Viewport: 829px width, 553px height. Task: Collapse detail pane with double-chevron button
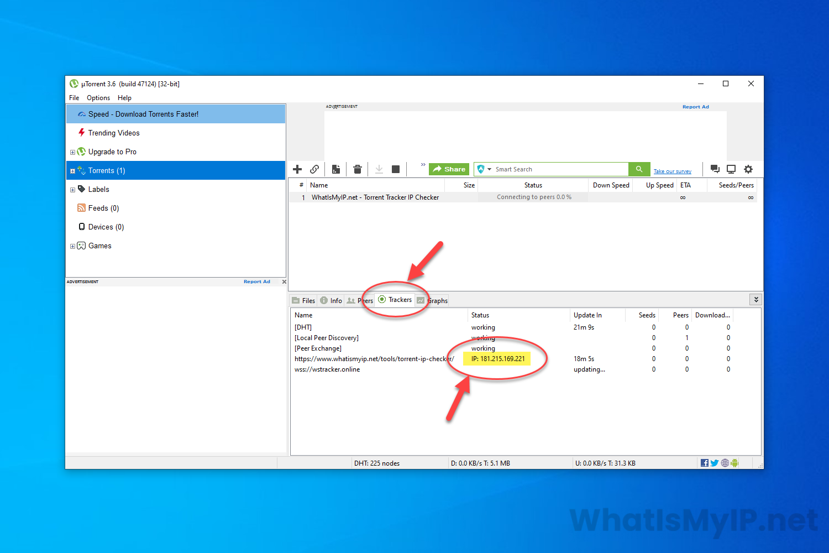(756, 300)
